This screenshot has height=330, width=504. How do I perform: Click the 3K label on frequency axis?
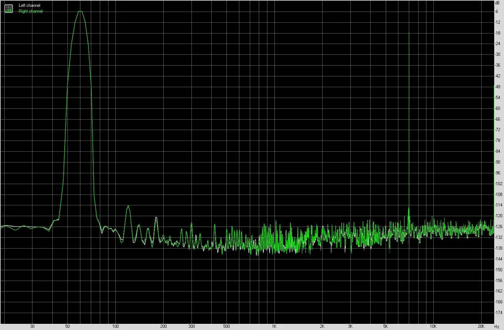pos(350,326)
